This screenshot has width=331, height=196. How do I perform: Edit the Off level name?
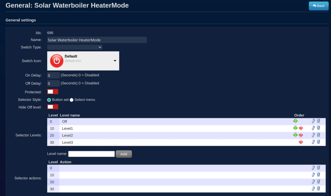coord(313,121)
